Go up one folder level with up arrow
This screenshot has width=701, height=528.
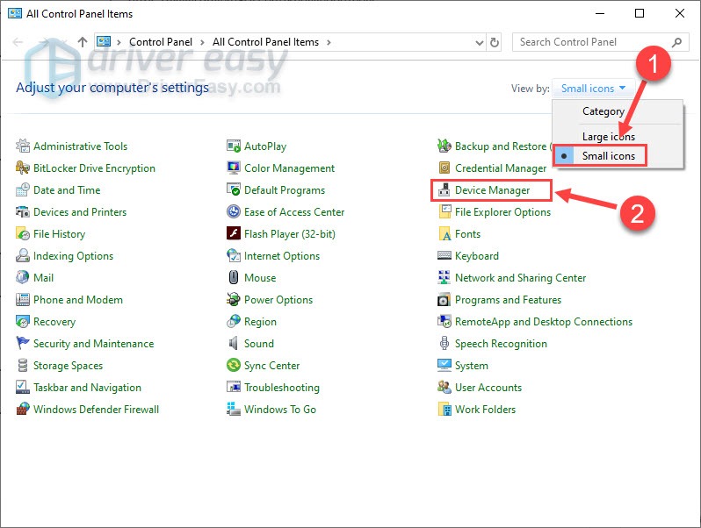tap(83, 42)
